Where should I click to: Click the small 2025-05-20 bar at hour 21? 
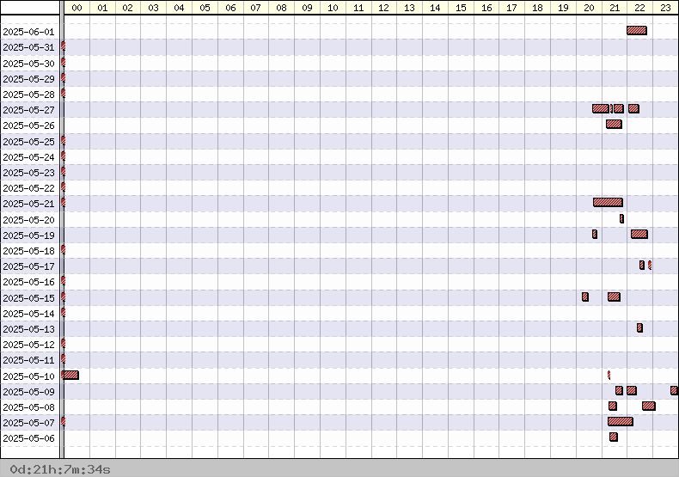pyautogui.click(x=621, y=218)
